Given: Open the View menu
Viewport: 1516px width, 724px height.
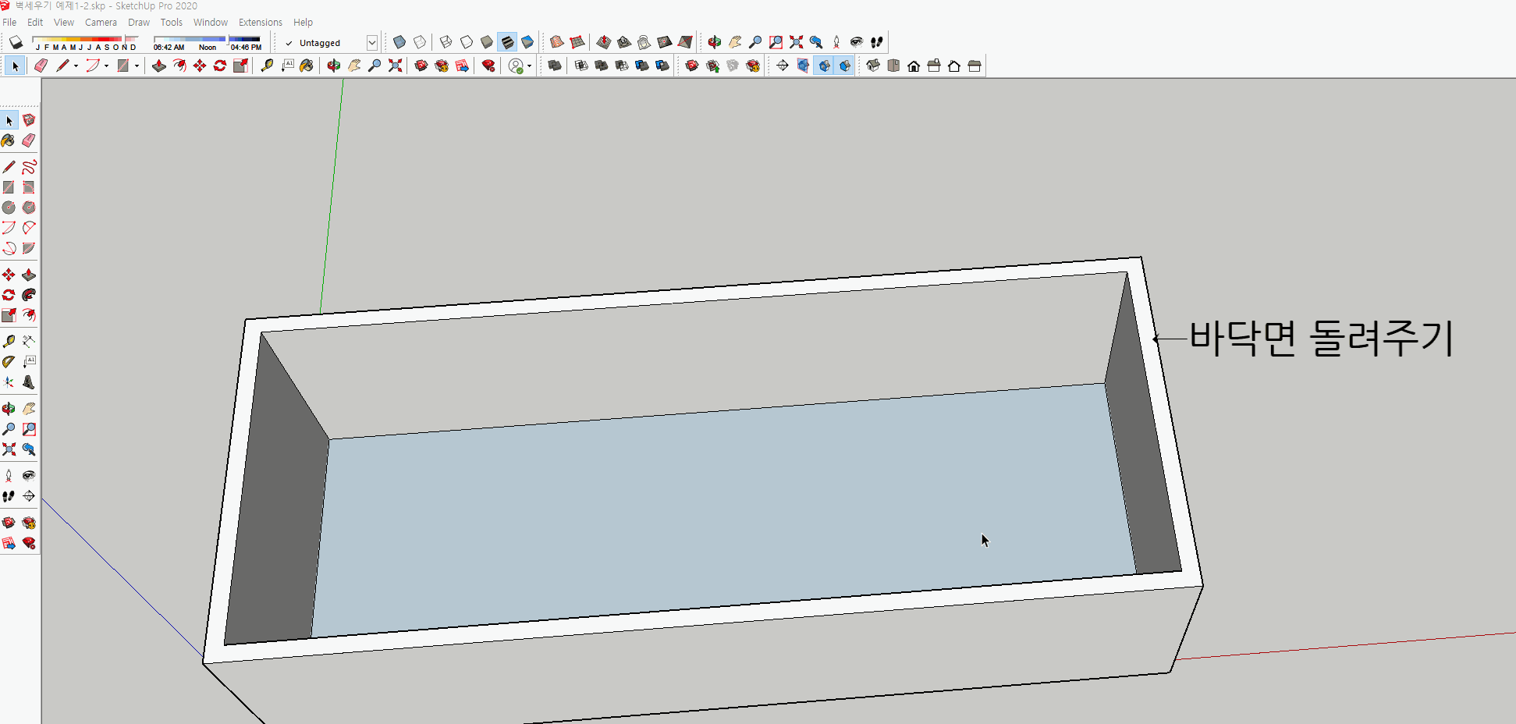Looking at the screenshot, I should click(x=64, y=23).
